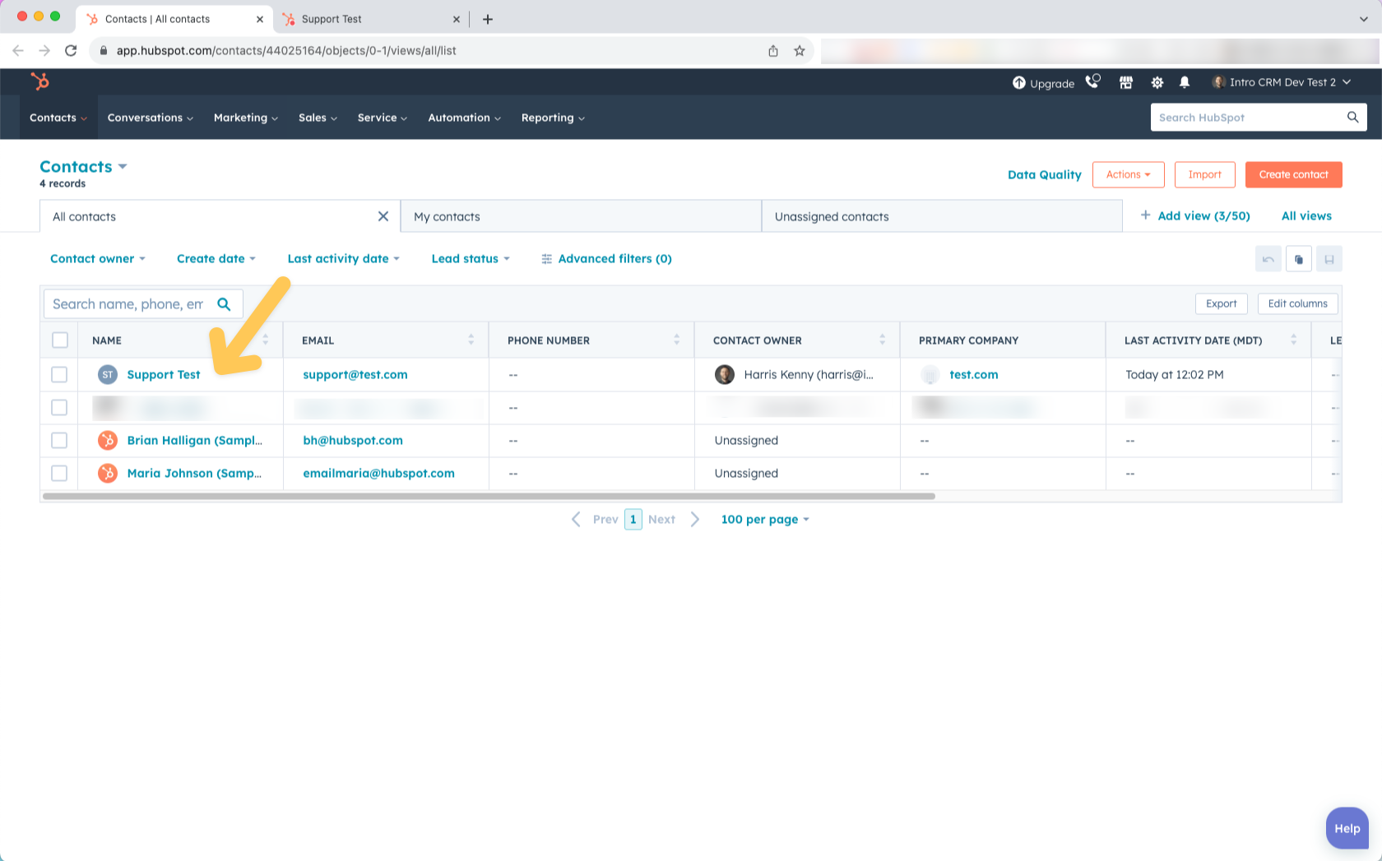Open the Contacts nav menu

(58, 118)
